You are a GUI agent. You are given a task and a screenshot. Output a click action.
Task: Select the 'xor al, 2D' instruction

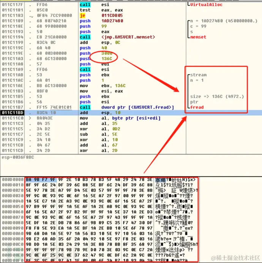[x=99, y=150]
